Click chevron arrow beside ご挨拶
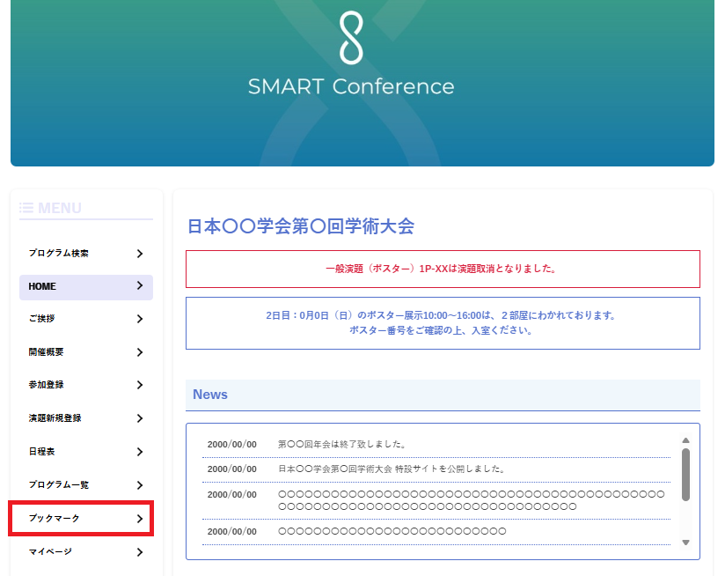725x576 pixels. 140,319
